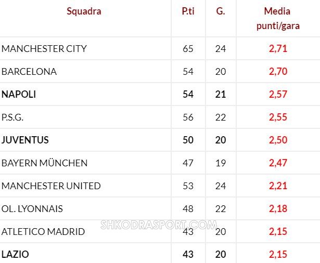The height and width of the screenshot is (263, 320).
Task: Select the 2,70 average for Barcelona
Action: click(x=278, y=72)
